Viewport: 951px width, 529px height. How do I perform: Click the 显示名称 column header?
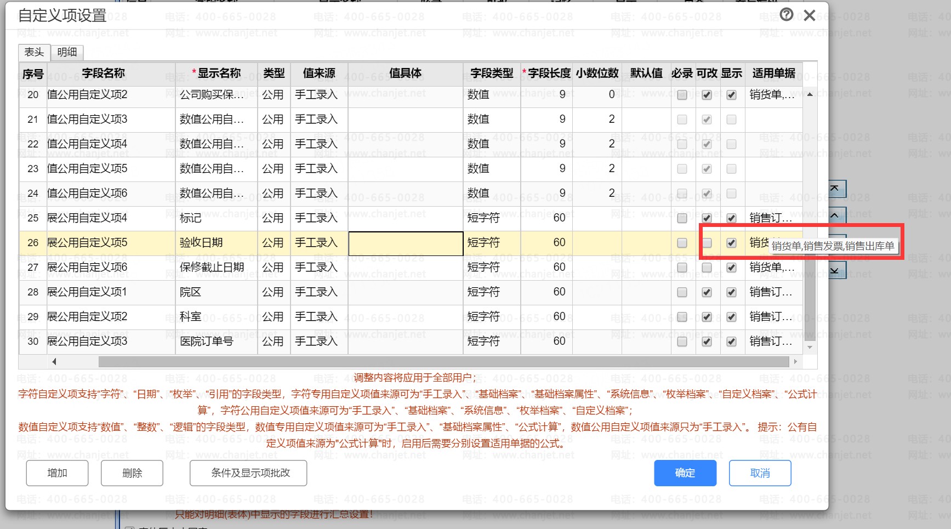[x=217, y=73]
